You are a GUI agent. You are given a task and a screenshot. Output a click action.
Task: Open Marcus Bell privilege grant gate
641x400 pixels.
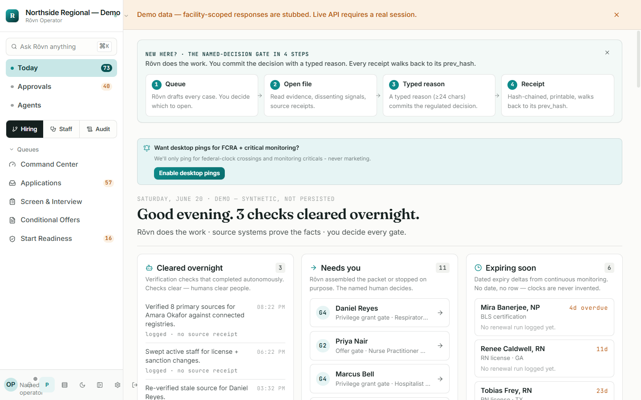380,379
